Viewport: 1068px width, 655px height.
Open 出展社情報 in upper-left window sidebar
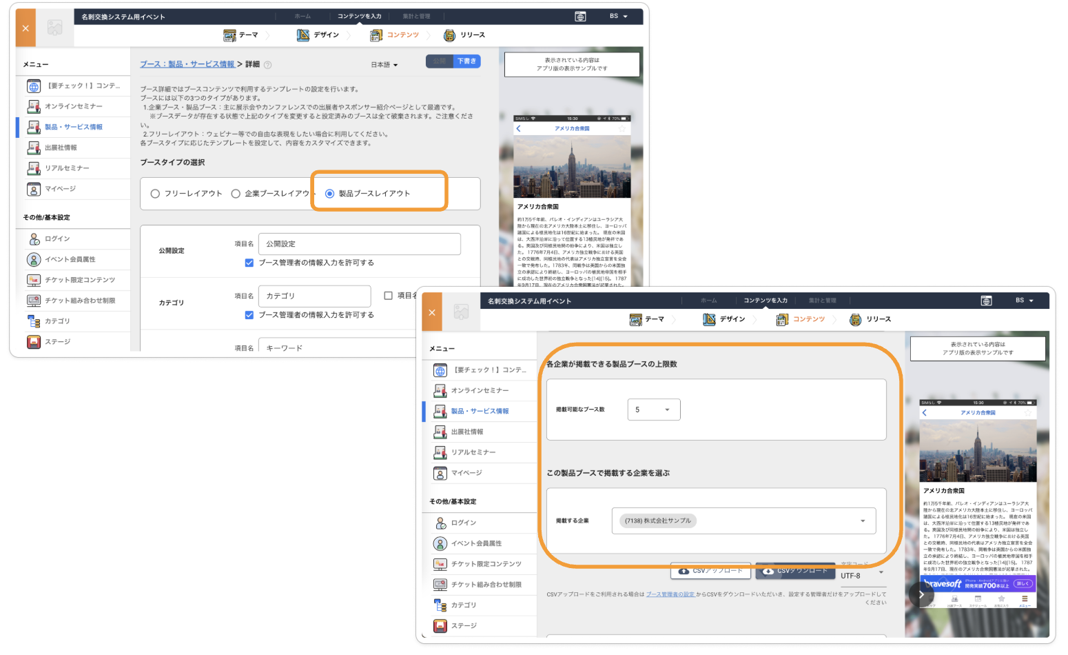coord(73,148)
